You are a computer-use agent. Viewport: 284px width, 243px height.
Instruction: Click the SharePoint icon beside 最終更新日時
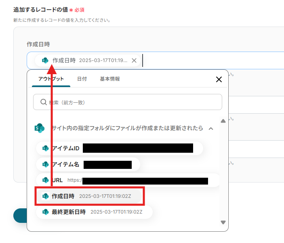point(46,212)
